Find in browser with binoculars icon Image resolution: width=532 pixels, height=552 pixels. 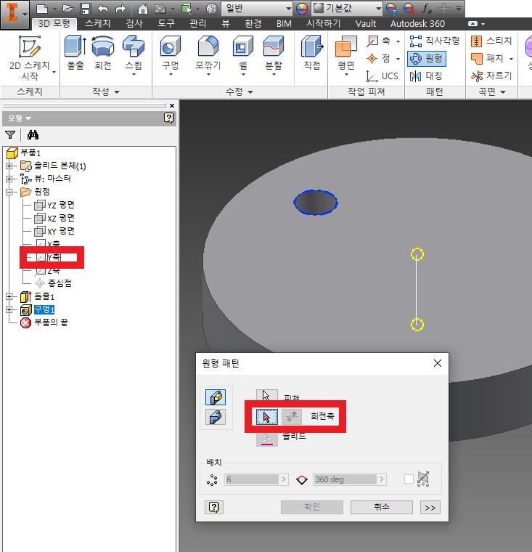click(x=33, y=134)
